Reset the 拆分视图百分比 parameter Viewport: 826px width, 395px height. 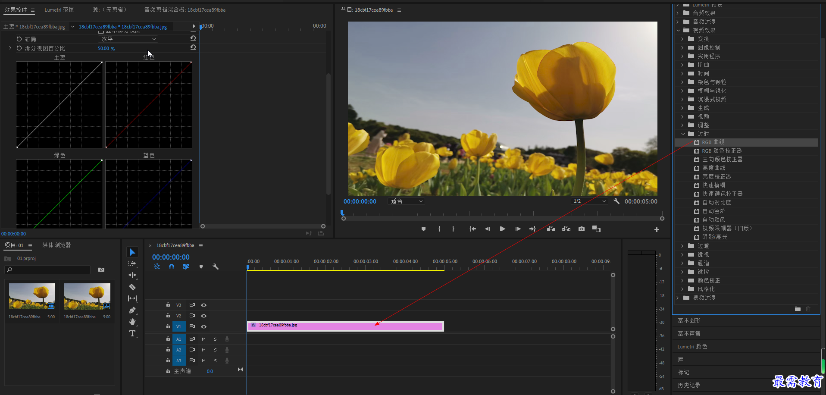[x=193, y=47]
